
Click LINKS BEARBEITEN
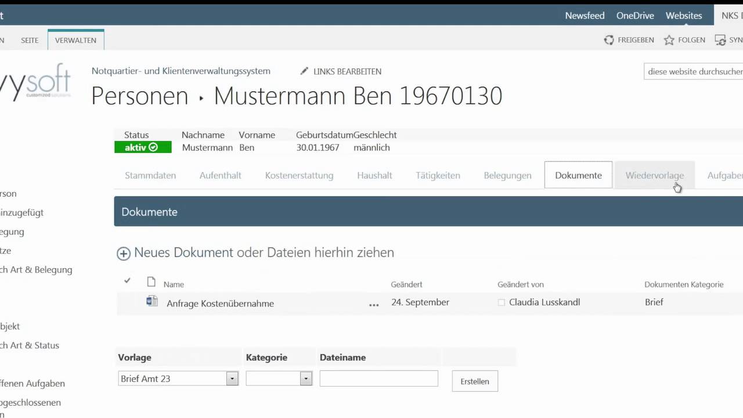(x=347, y=71)
